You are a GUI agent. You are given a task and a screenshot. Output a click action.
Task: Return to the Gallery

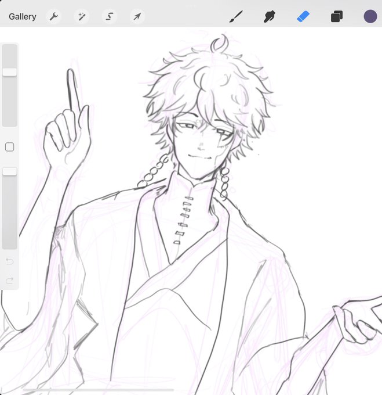(x=23, y=17)
